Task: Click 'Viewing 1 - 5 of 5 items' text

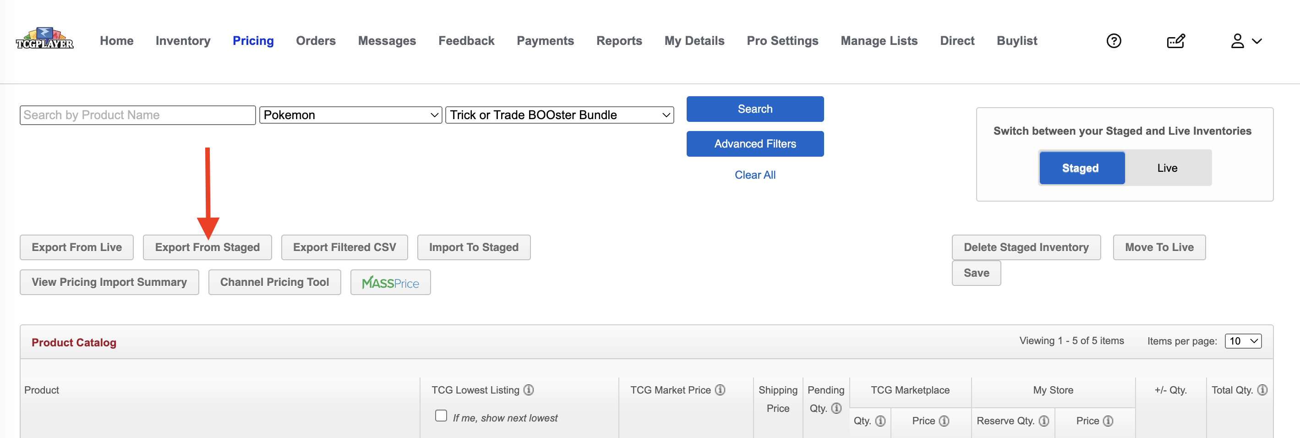Action: tap(1071, 340)
